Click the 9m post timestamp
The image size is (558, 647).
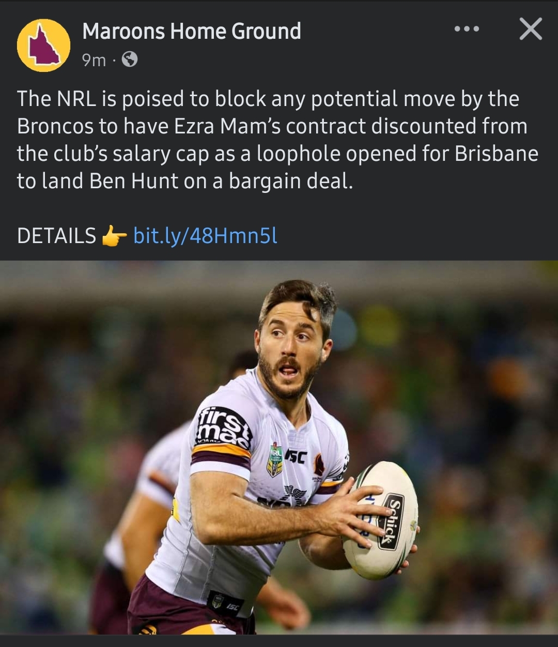click(94, 61)
